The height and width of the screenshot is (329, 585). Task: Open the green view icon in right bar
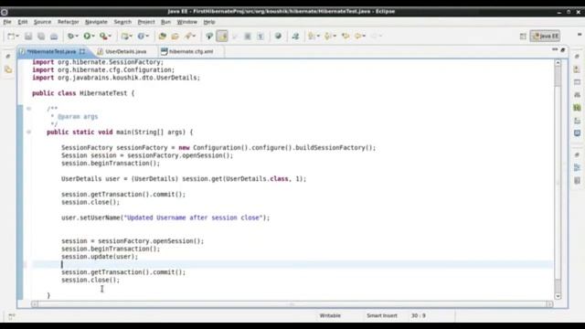[x=577, y=108]
